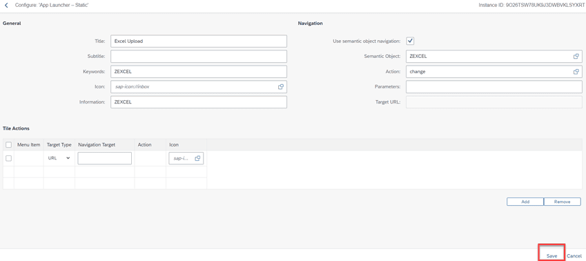Open value help for Semantic Object
Viewport: 586px width, 261px height.
(576, 57)
